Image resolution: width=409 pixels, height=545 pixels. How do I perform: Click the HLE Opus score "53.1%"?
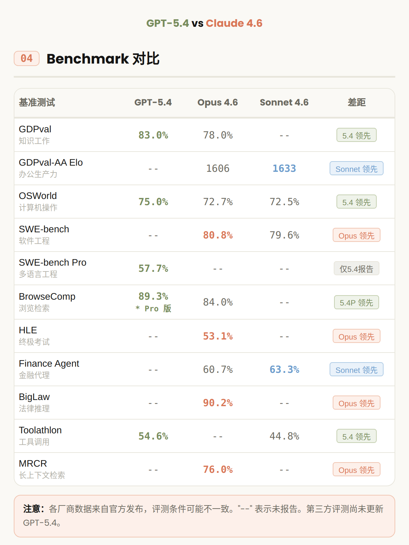(x=218, y=336)
